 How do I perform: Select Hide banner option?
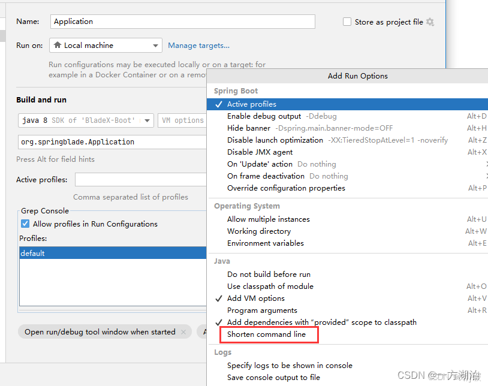point(347,128)
